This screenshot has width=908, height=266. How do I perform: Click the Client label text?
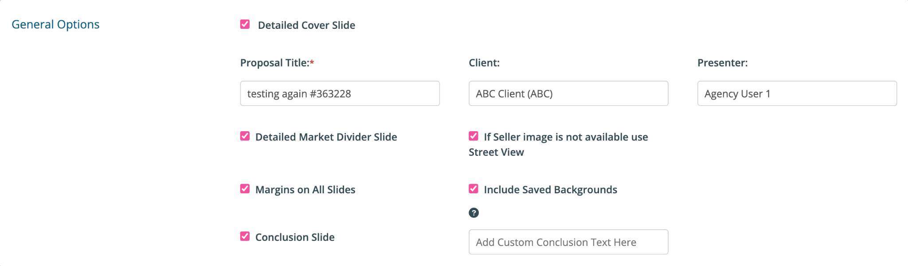[x=484, y=63]
